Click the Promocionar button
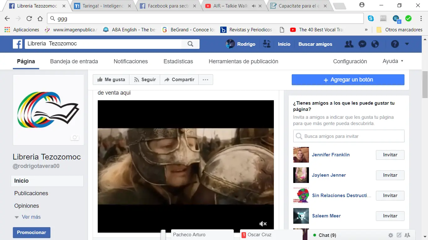 click(x=32, y=232)
